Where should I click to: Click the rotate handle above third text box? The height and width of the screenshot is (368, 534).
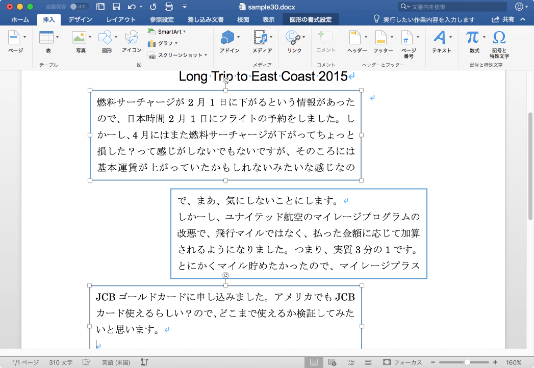[225, 275]
